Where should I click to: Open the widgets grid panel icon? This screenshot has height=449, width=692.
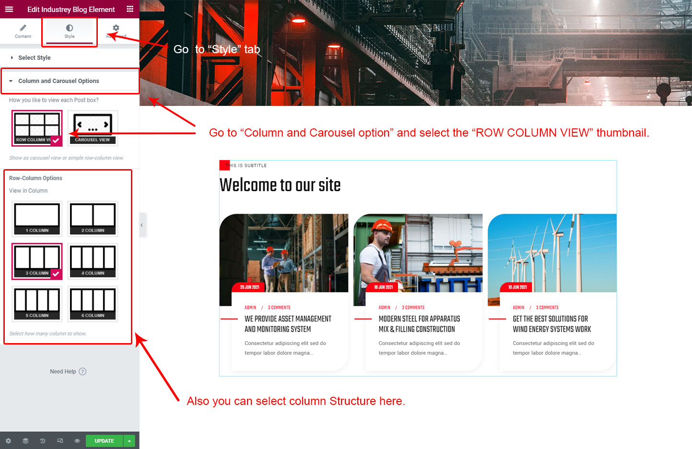tap(130, 9)
